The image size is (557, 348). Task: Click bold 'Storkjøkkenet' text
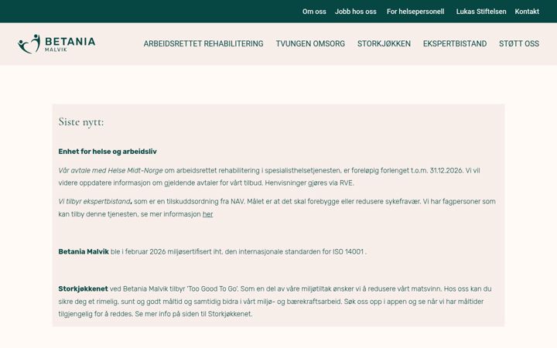click(x=83, y=289)
